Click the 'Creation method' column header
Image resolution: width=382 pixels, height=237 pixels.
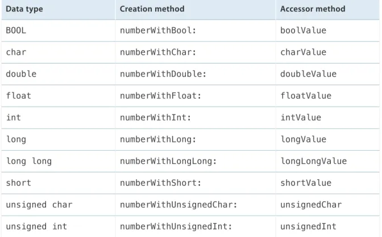[x=196, y=10]
